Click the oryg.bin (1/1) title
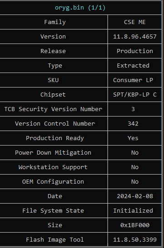Viewport: 164px width, 248px height. [x=80, y=8]
